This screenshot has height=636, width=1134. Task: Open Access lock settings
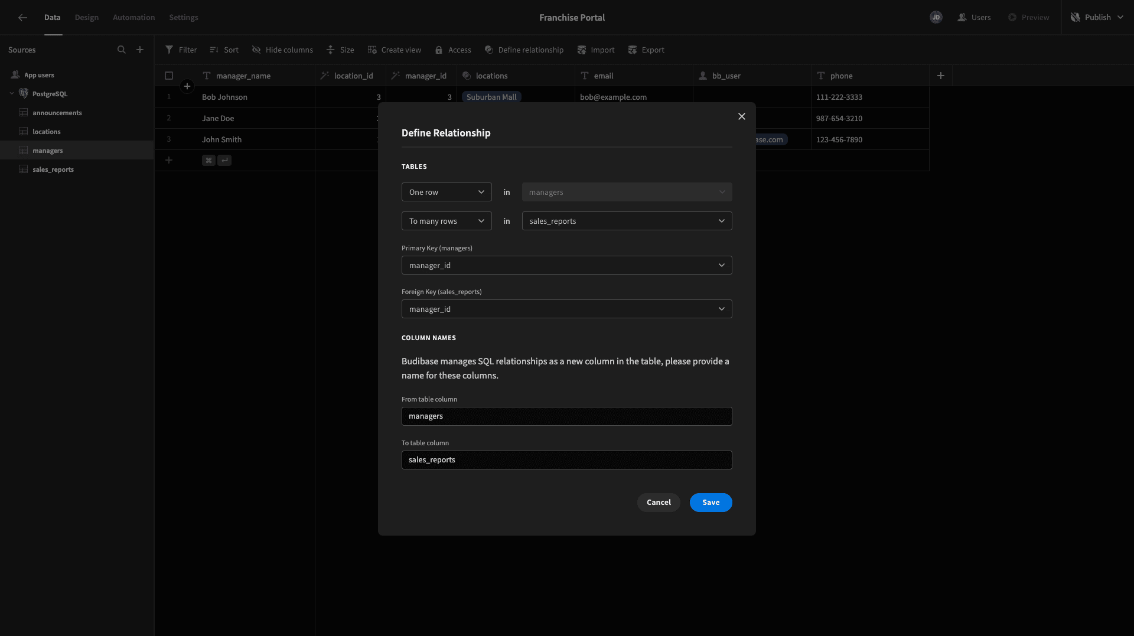point(453,50)
